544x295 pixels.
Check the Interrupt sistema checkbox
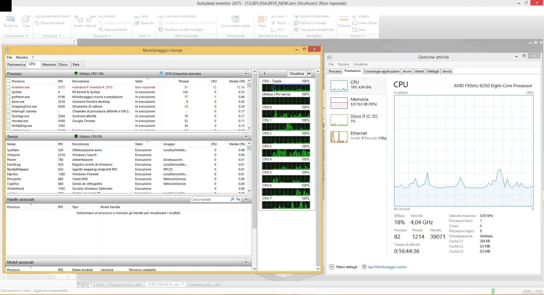pyautogui.click(x=8, y=112)
